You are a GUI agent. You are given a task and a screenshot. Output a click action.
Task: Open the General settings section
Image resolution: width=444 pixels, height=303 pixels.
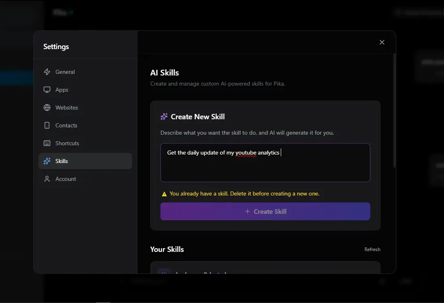[x=65, y=72]
